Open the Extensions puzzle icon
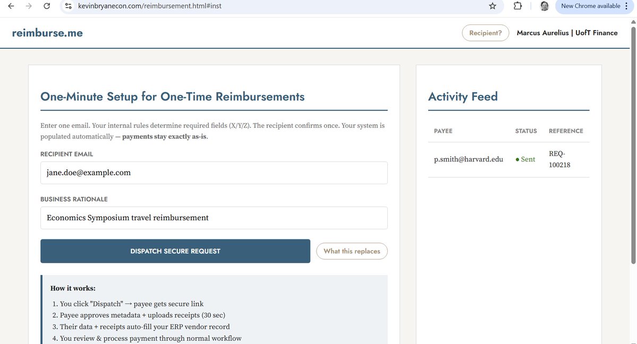The image size is (637, 344). 517,6
